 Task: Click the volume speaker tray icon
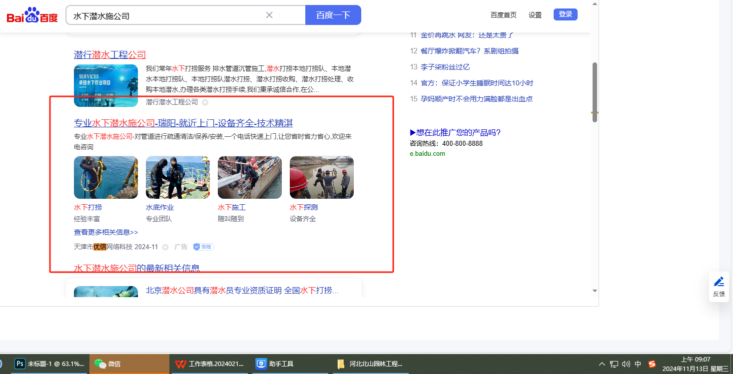coord(626,364)
